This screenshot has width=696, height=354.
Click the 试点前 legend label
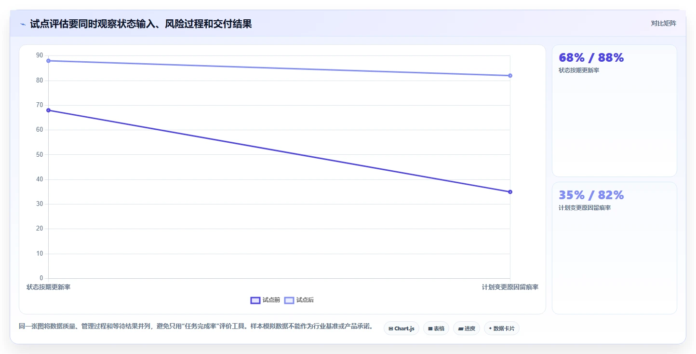271,300
